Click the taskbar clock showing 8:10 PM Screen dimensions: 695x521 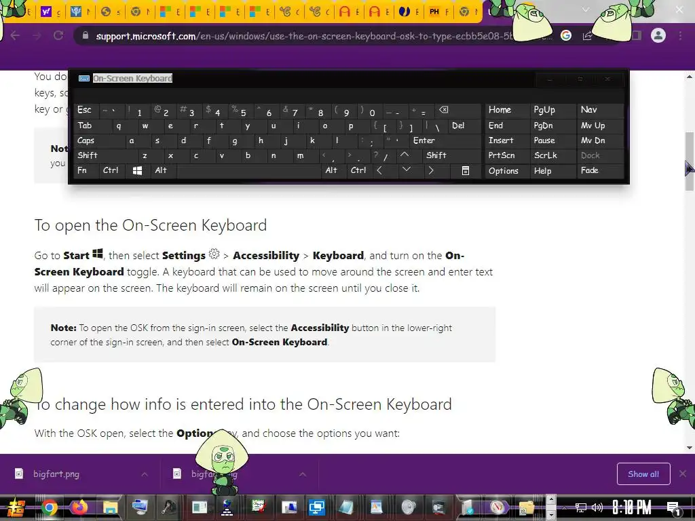coord(631,507)
